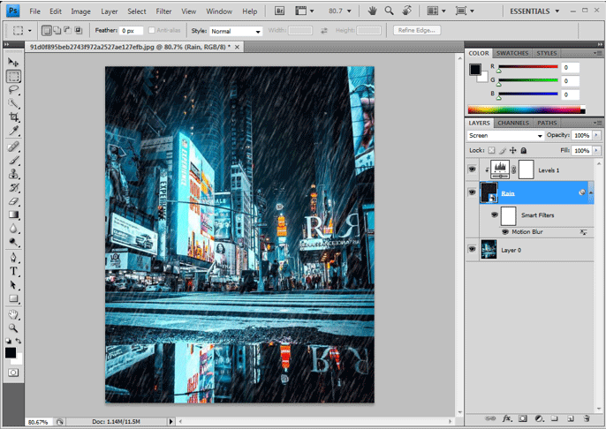606x429 pixels.
Task: Hide the Levels 1 layer
Action: click(472, 169)
